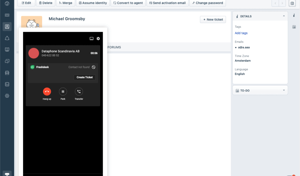This screenshot has width=300, height=176.
Task: Open the contacts icon in sidebar
Action: pyautogui.click(x=7, y=27)
